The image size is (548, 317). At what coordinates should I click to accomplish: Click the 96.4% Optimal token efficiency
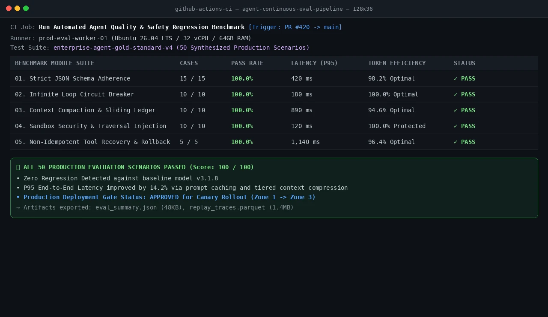[x=391, y=142]
